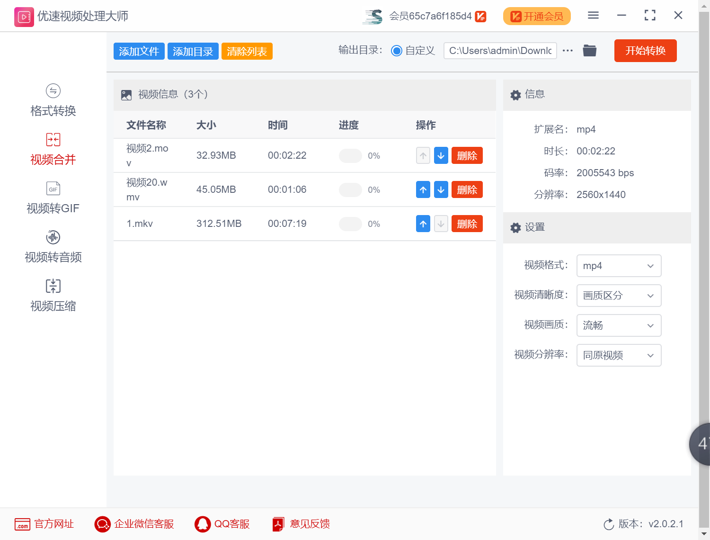Click the member avatar icon
Viewport: 710px width, 540px height.
pyautogui.click(x=373, y=17)
